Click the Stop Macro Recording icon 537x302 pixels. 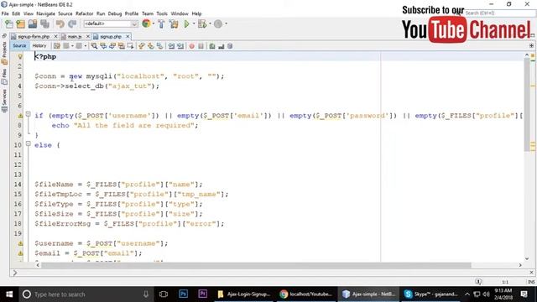click(x=201, y=46)
